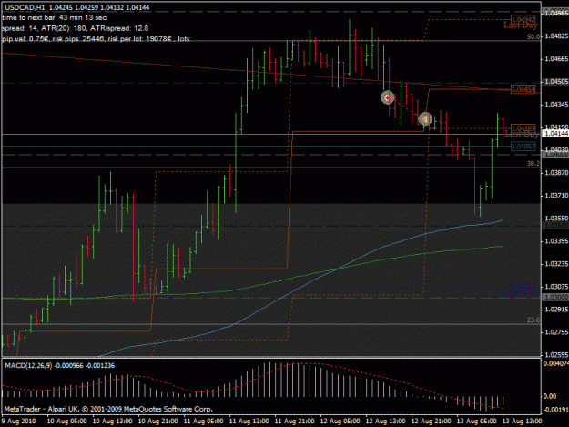
Task: Click the 38.2 Fibonacci level label
Action: click(x=533, y=164)
